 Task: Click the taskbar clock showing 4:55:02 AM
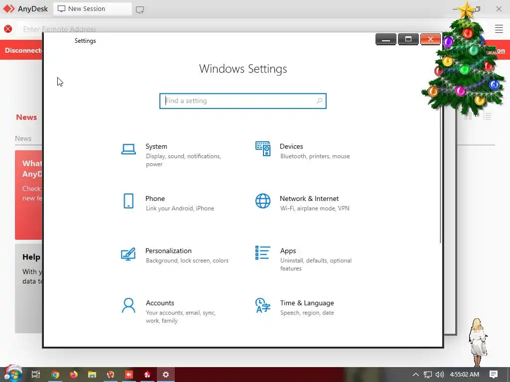465,375
